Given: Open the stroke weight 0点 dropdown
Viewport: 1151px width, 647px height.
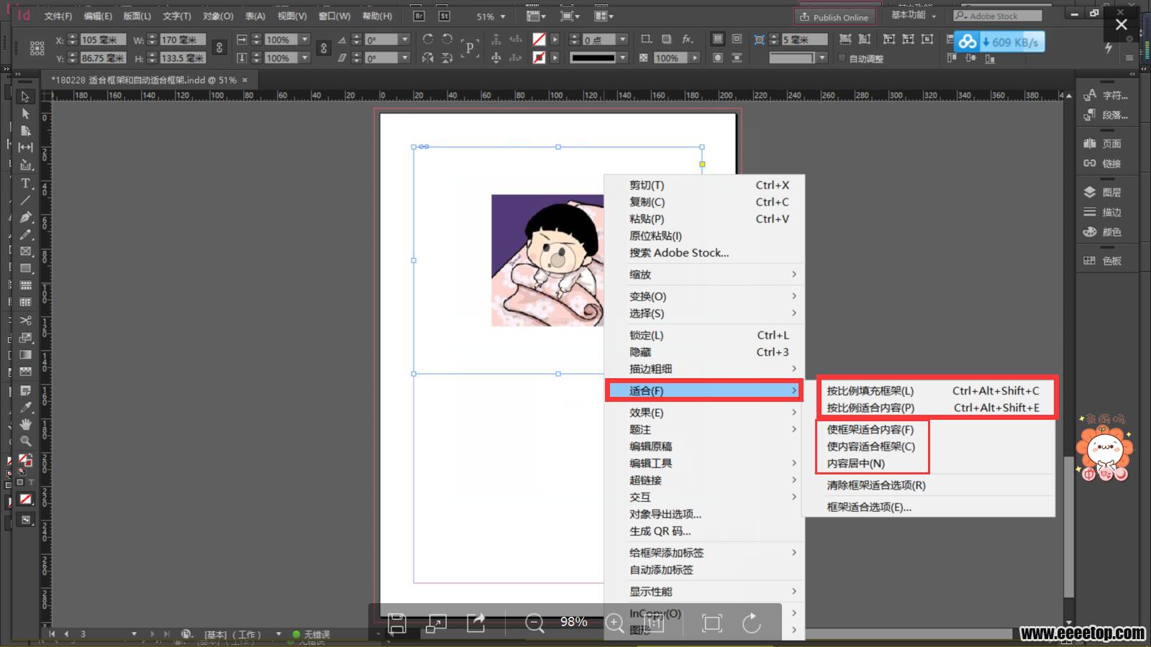Looking at the screenshot, I should click(623, 39).
